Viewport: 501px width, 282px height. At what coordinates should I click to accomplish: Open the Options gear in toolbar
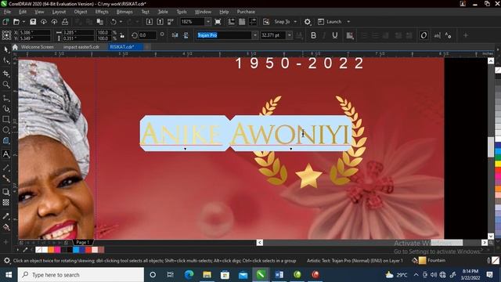click(308, 22)
